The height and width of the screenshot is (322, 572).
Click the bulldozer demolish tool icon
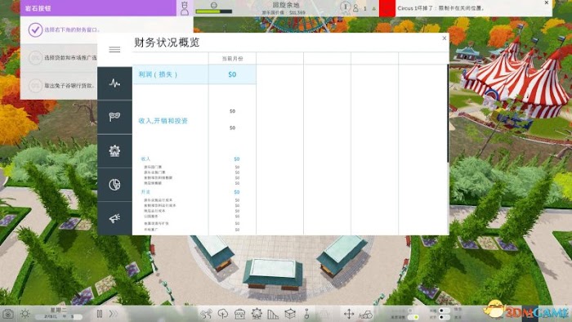[365, 314]
